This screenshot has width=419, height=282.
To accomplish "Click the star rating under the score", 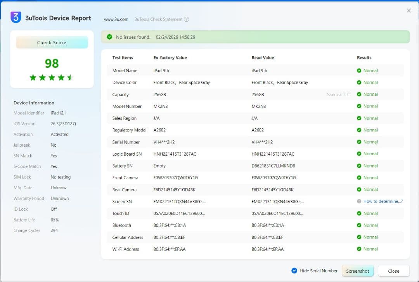I will point(51,78).
